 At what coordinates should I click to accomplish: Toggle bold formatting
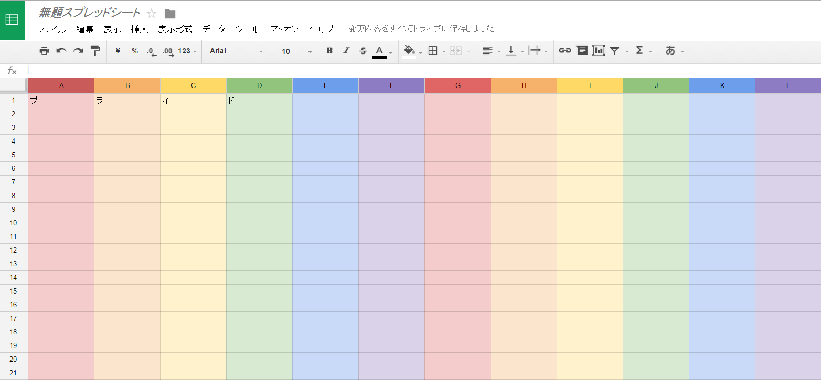coord(329,51)
